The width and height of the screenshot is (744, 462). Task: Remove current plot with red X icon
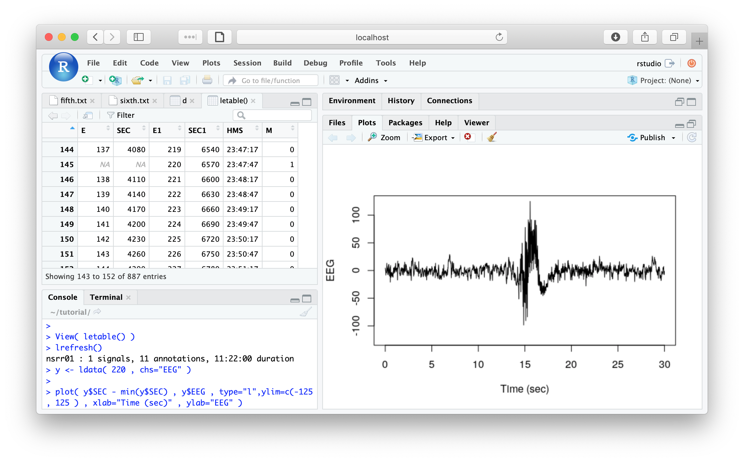[468, 137]
